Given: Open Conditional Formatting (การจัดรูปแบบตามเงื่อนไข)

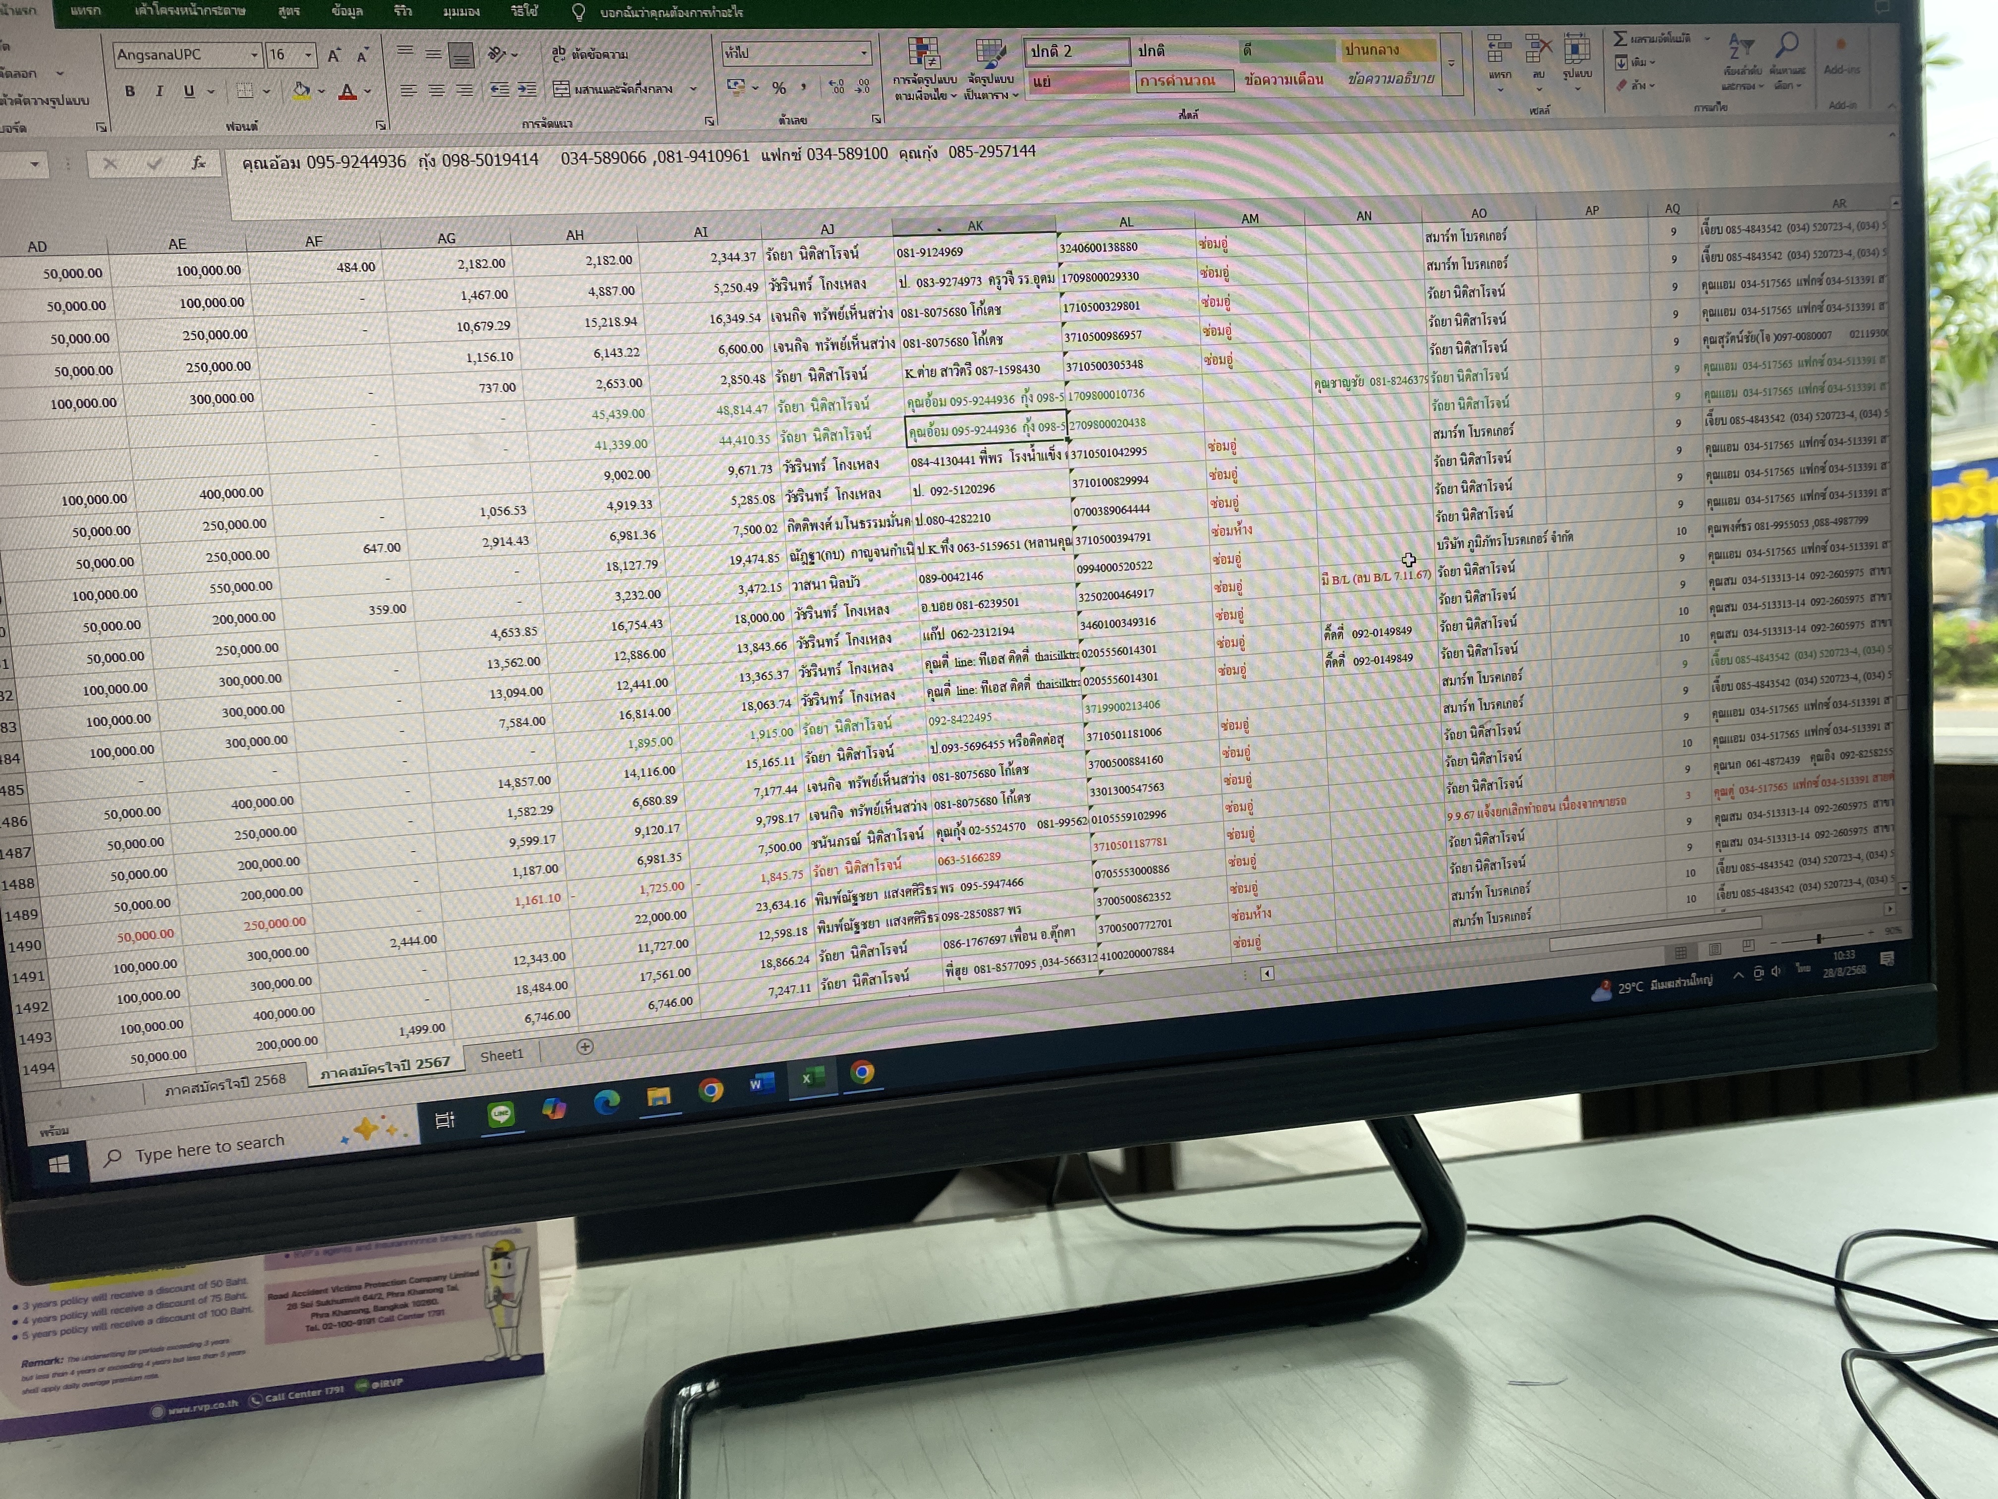Looking at the screenshot, I should pos(924,69).
